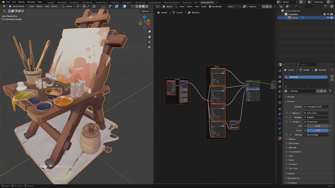Image resolution: width=335 pixels, height=188 pixels.
Task: Expand the Volume panel
Action: coord(291,174)
